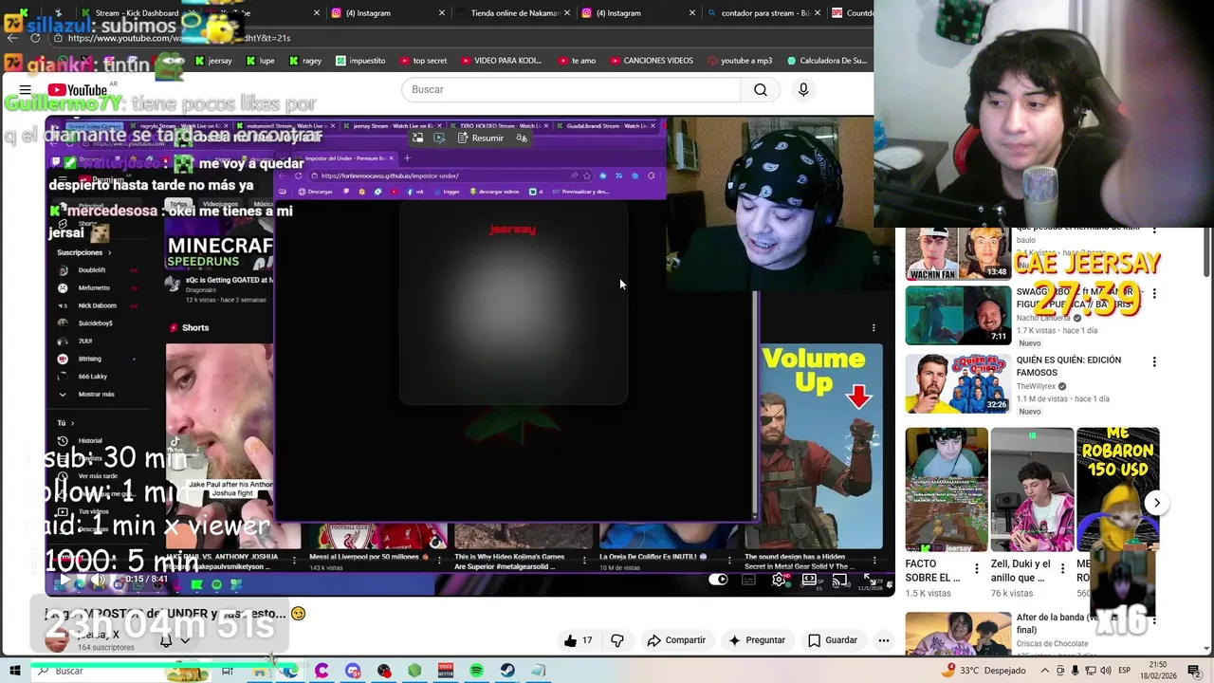Click the Preguntar button
Image resolution: width=1214 pixels, height=683 pixels.
(756, 640)
